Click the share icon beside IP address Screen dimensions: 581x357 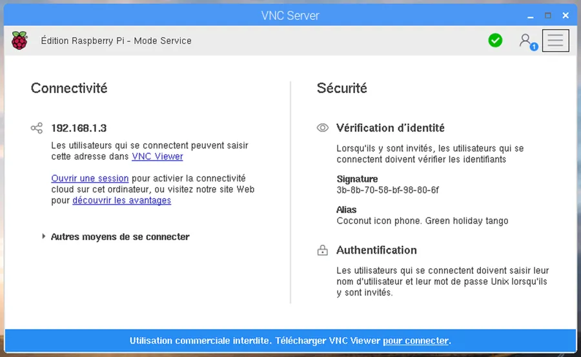coord(37,128)
